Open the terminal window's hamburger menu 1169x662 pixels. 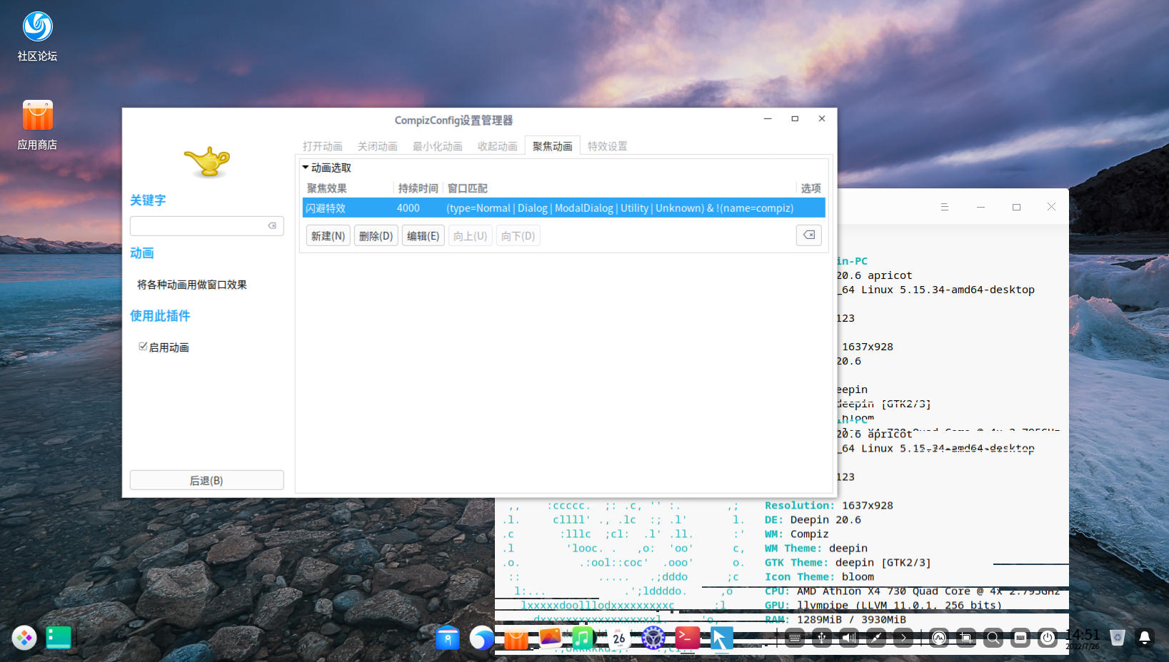click(945, 207)
